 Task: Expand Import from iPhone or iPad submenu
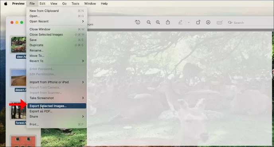(57, 82)
